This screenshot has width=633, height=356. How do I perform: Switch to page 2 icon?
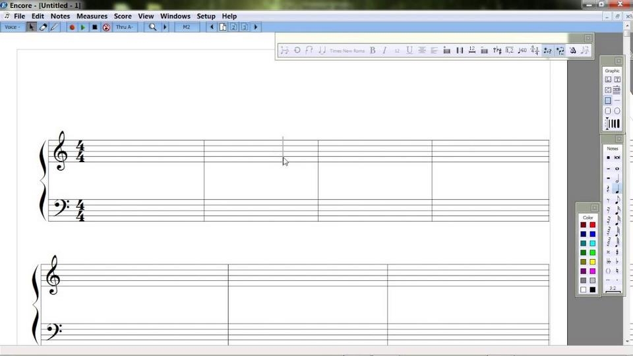click(233, 27)
